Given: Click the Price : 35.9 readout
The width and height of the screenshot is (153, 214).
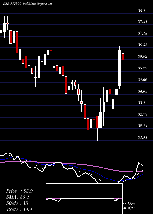Looking at the screenshot, I should coord(19,191).
